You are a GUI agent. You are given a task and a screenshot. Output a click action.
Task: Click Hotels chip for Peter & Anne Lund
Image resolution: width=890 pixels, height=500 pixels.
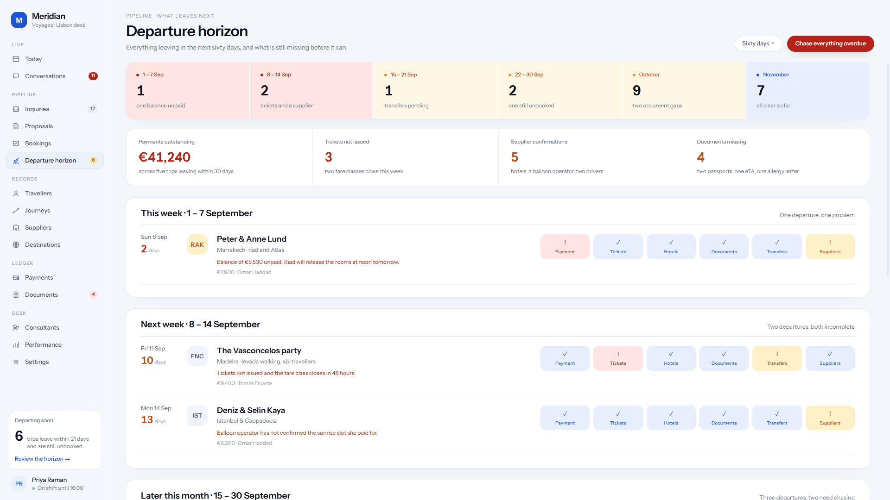(671, 247)
